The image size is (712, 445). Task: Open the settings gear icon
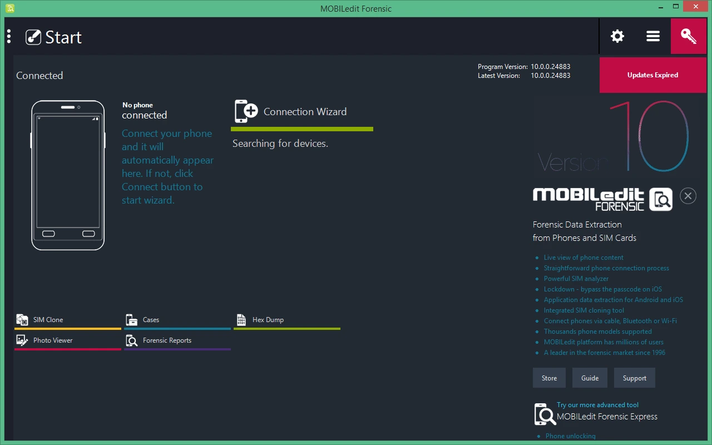pos(617,36)
